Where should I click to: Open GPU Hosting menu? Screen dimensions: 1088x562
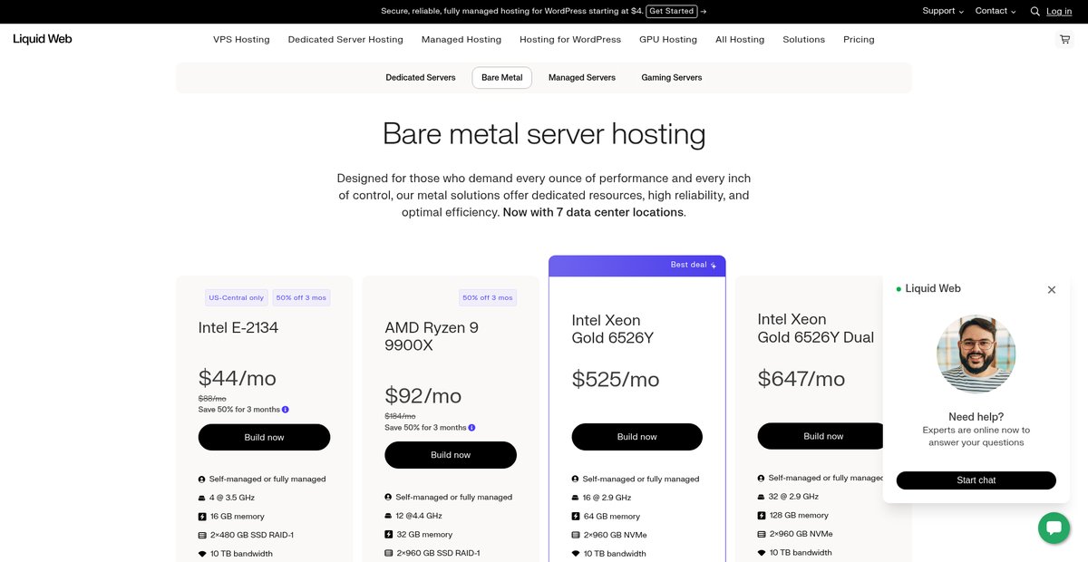pyautogui.click(x=668, y=40)
